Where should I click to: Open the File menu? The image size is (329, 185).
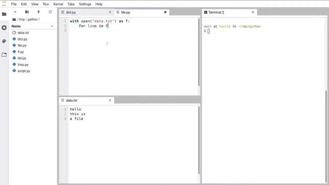point(14,4)
